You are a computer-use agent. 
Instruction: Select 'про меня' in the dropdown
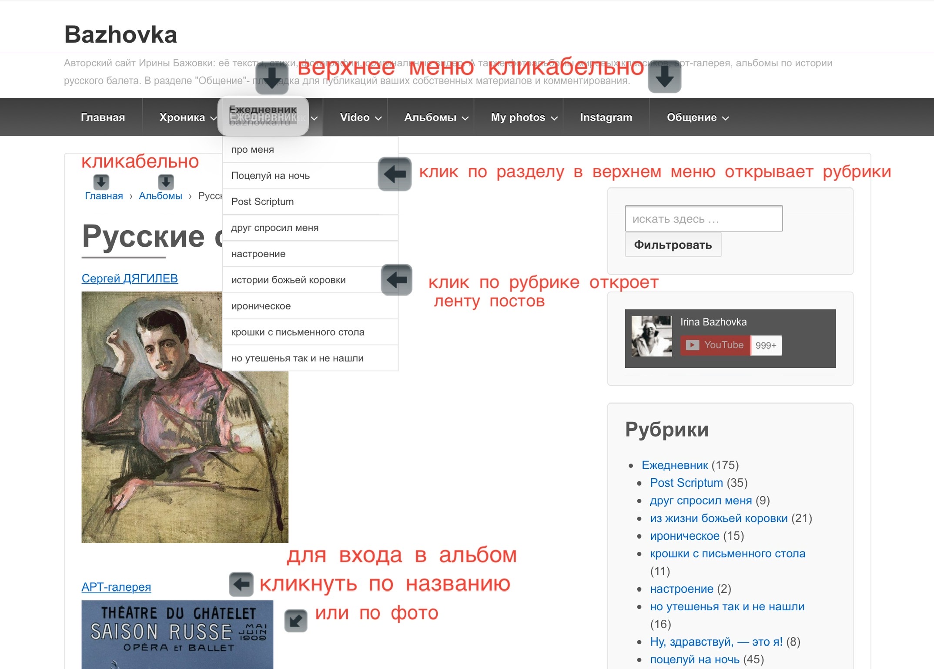tap(310, 150)
